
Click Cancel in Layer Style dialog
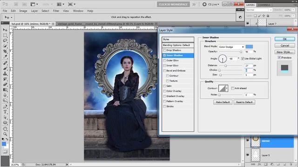pyautogui.click(x=284, y=45)
